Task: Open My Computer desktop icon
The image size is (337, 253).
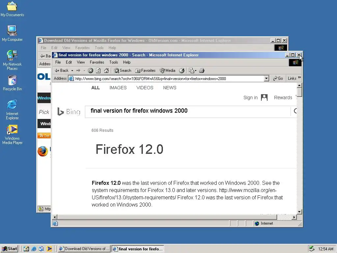Action: point(12,33)
